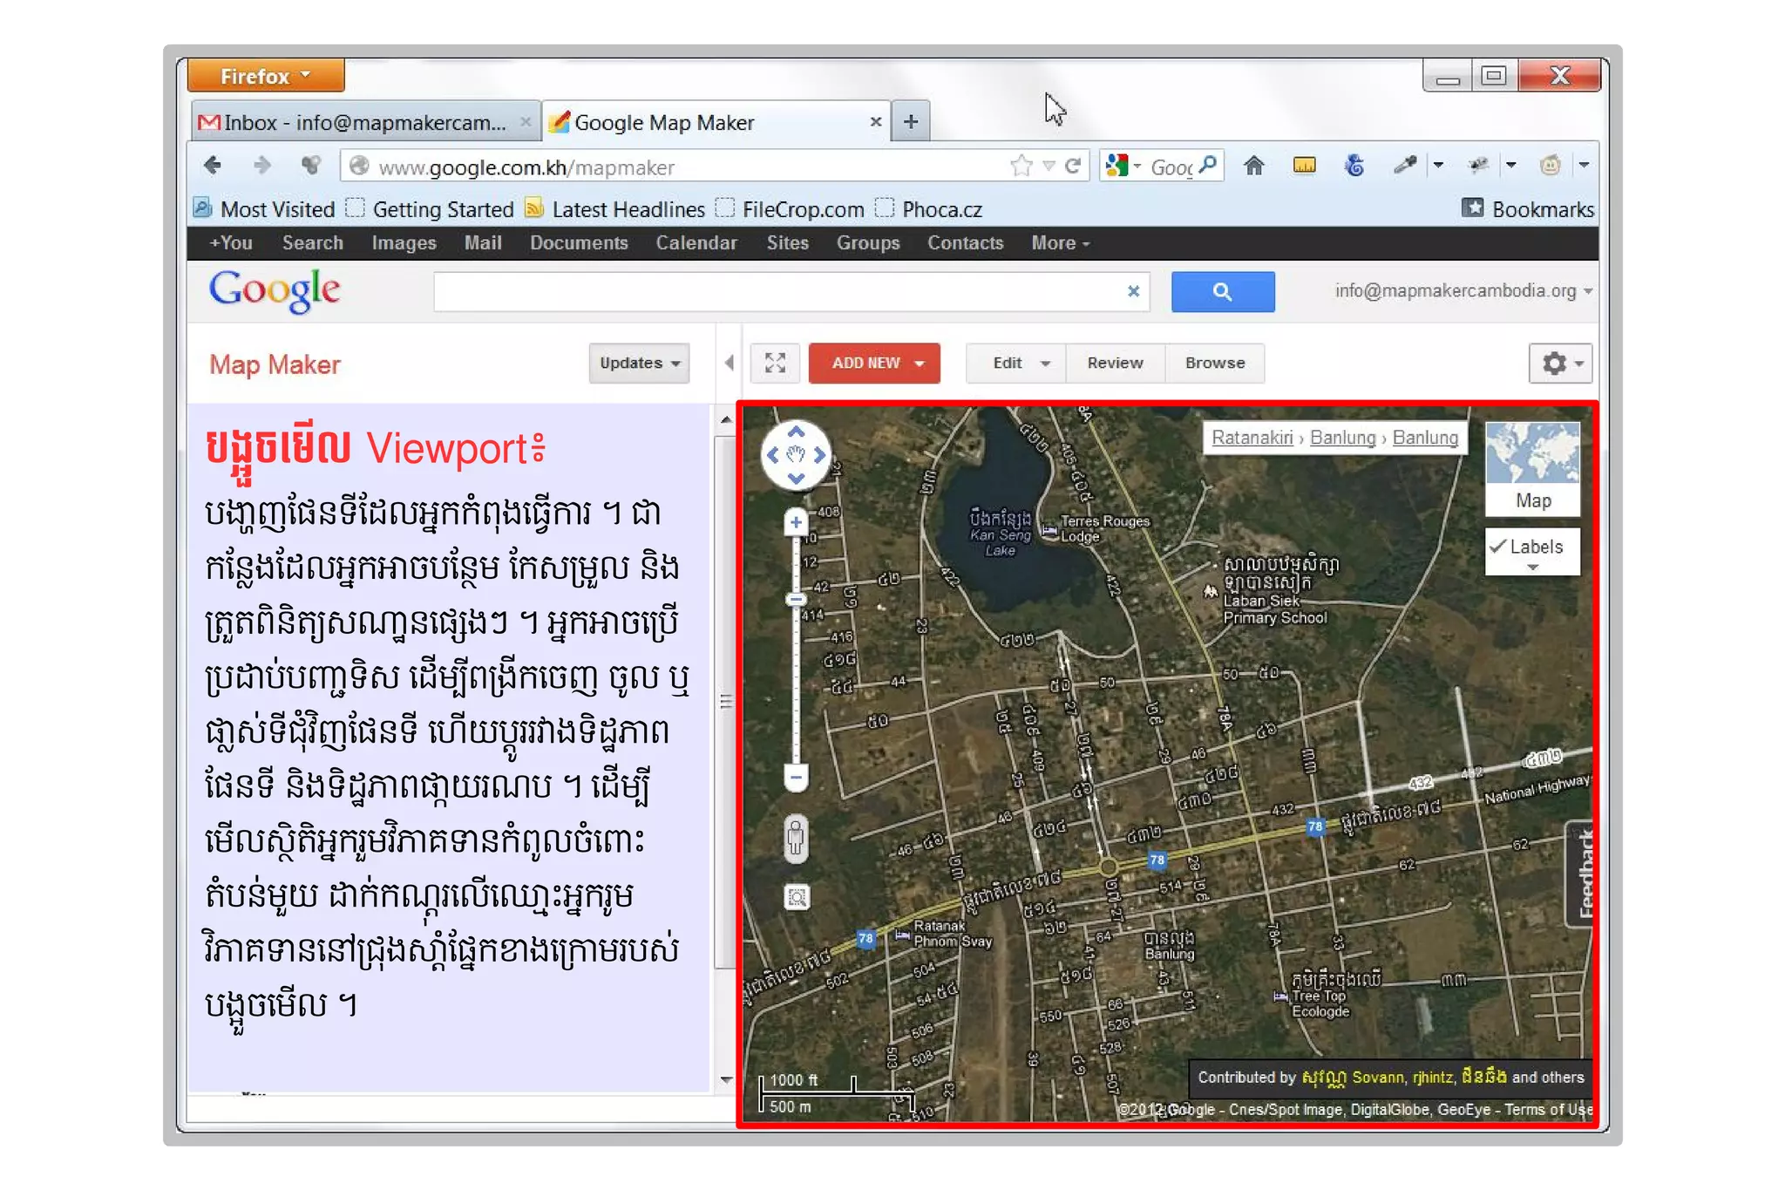This screenshot has width=1785, height=1190.
Task: Open a new browser tab
Action: pyautogui.click(x=911, y=121)
